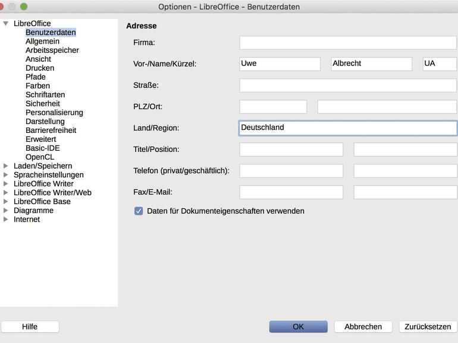Open the Barrierefreiheit settings
This screenshot has width=458, height=343.
click(51, 131)
